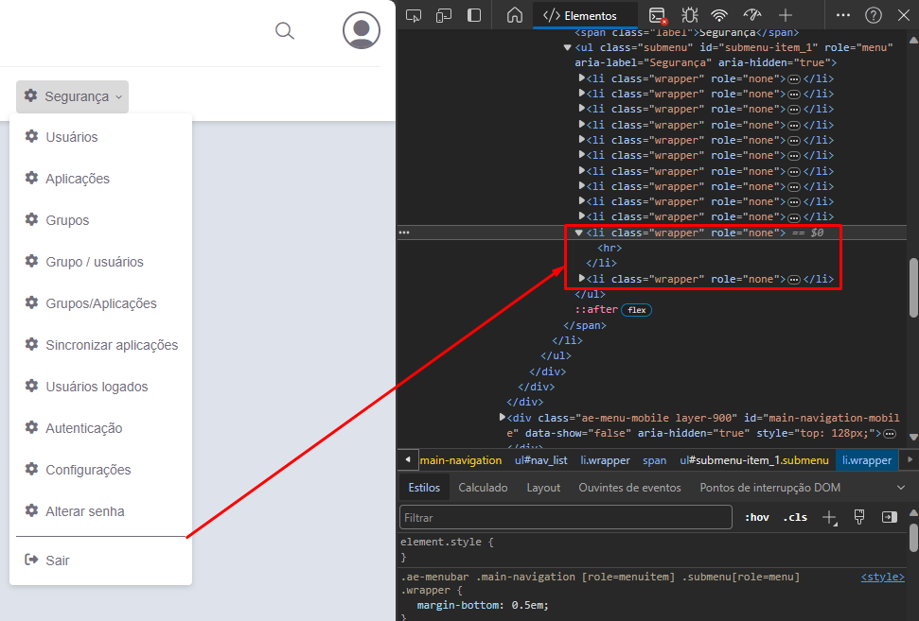
Task: Select the hr element line
Action: click(610, 249)
